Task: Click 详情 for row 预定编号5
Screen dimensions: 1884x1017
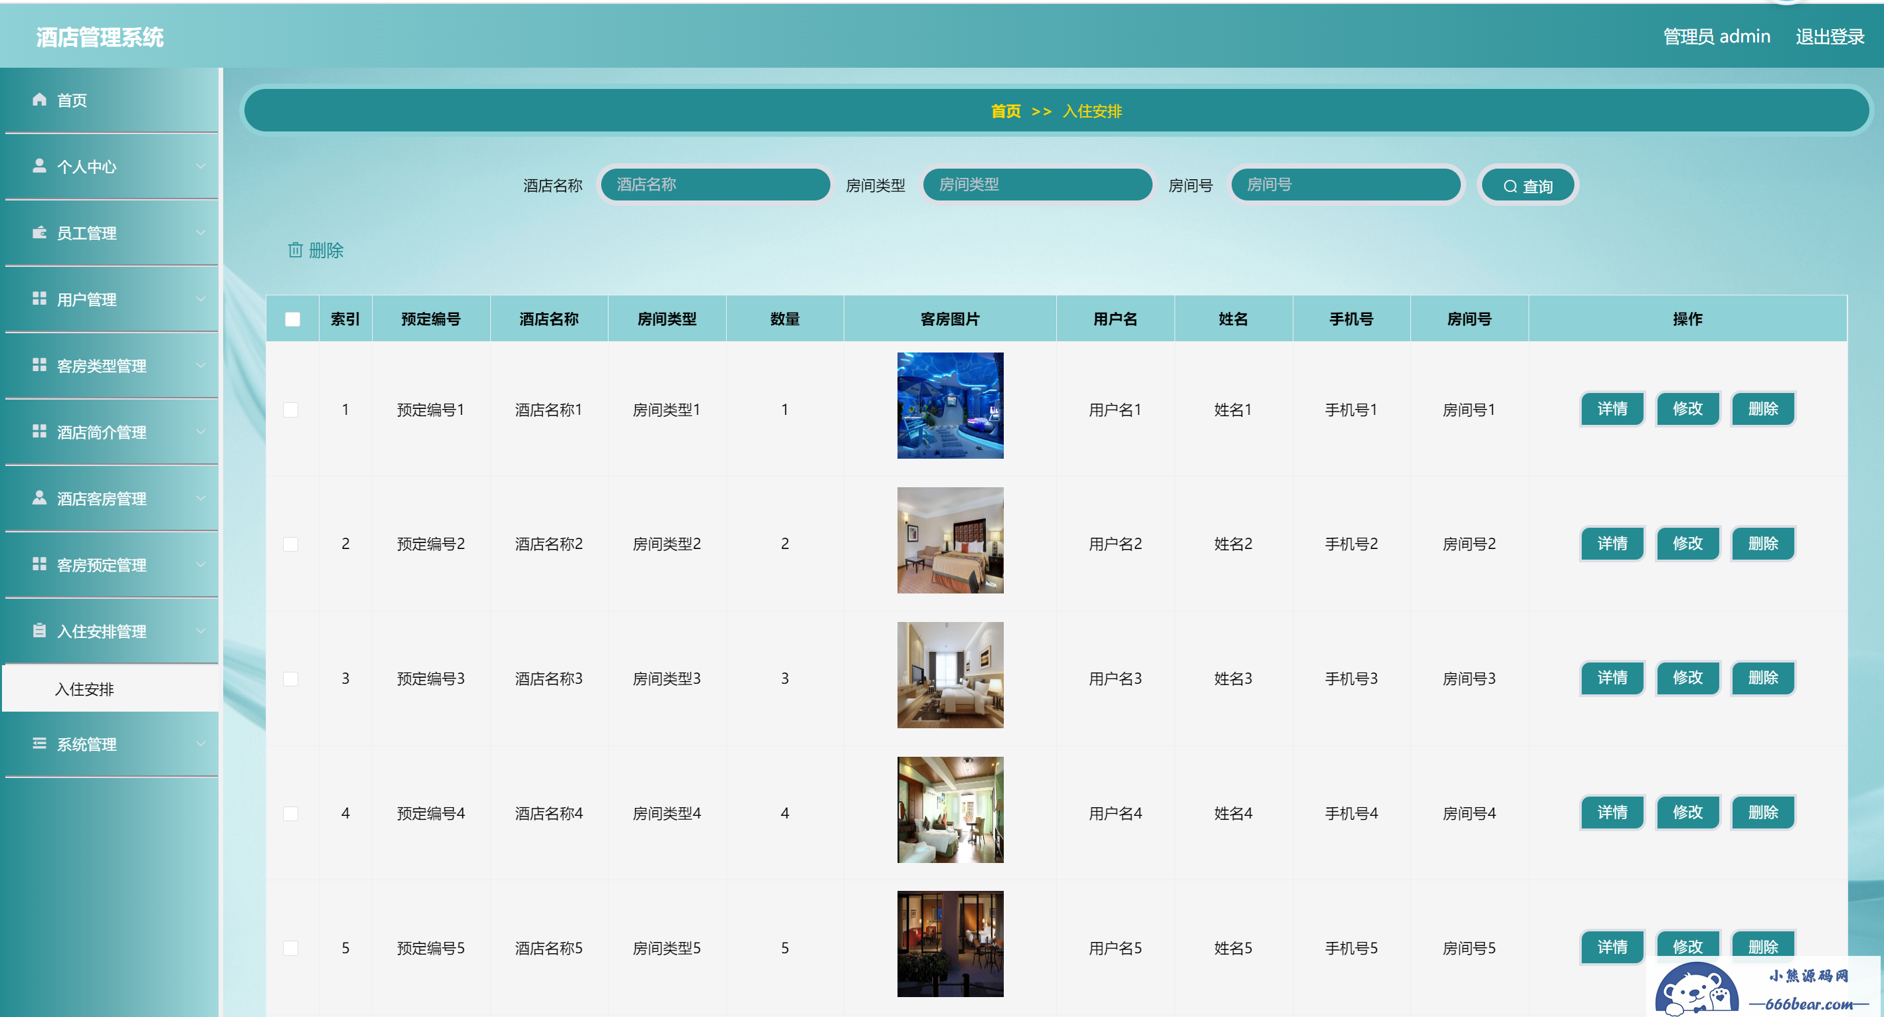Action: [x=1612, y=947]
